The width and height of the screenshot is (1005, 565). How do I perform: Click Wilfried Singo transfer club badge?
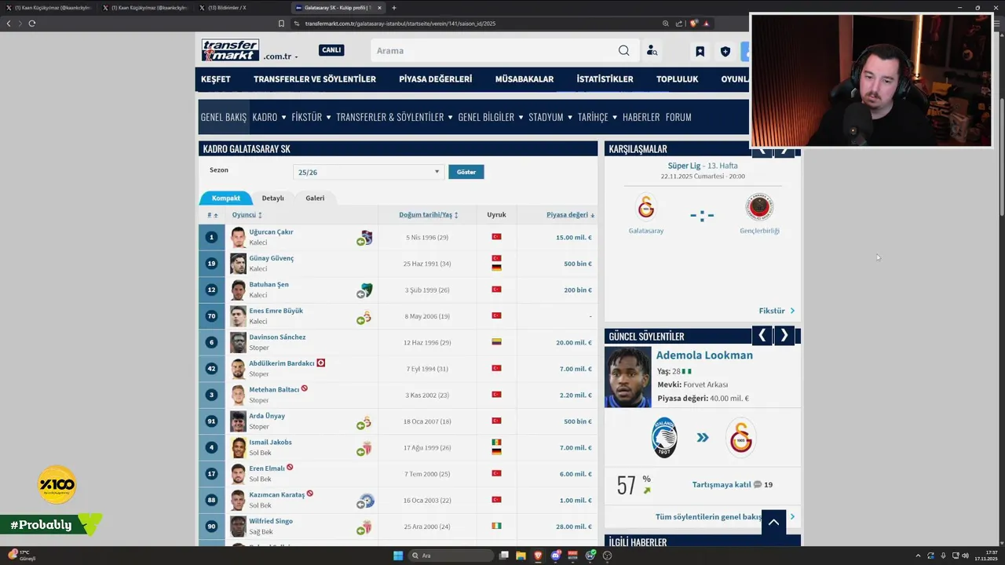pos(367,527)
